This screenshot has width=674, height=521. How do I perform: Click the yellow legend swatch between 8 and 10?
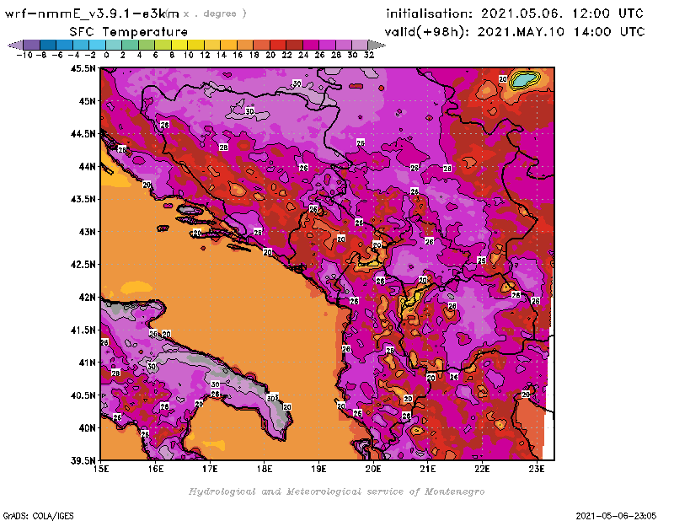tap(179, 45)
